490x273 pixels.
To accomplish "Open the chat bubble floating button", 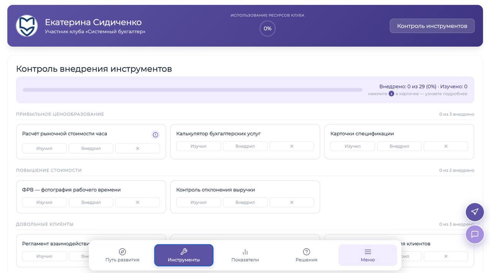I will coord(475,234).
